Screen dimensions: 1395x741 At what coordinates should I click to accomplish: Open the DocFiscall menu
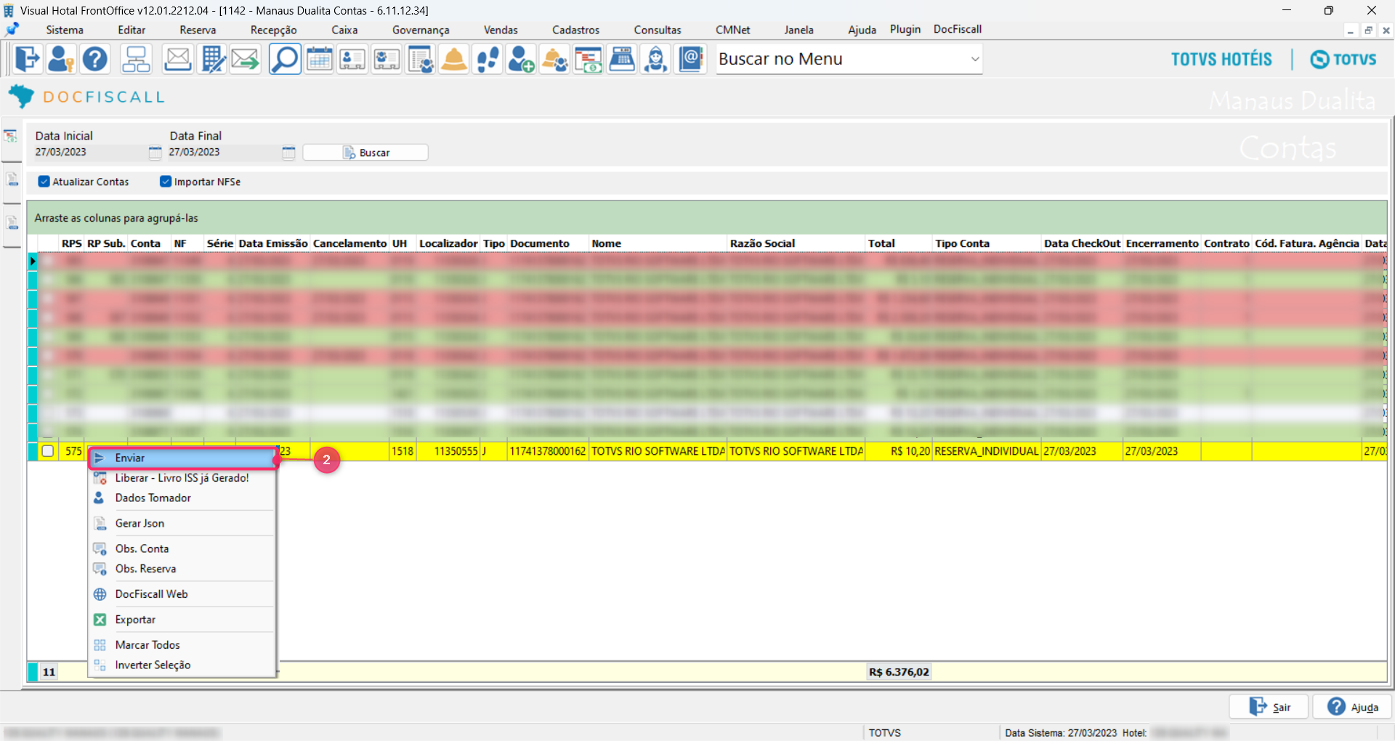958,29
